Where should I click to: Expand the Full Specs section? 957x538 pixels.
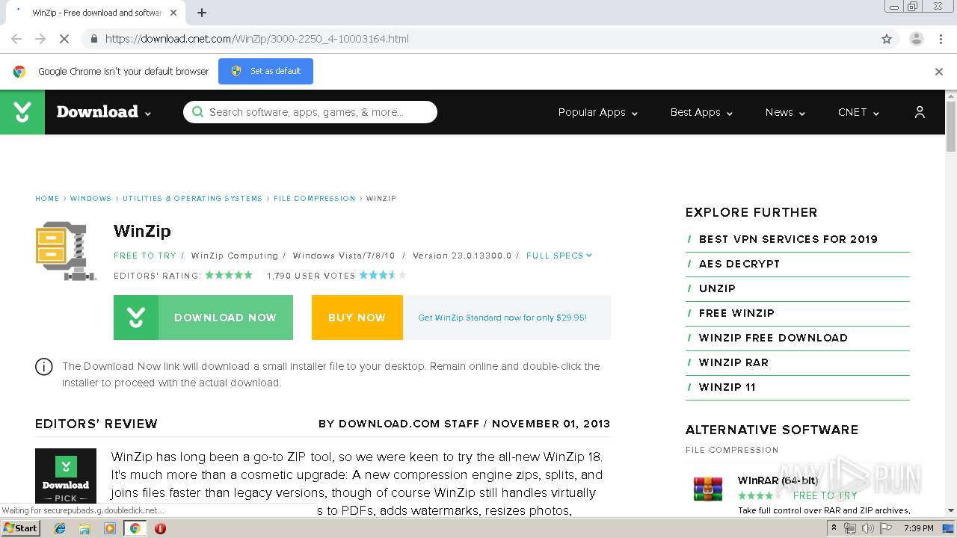coord(559,256)
